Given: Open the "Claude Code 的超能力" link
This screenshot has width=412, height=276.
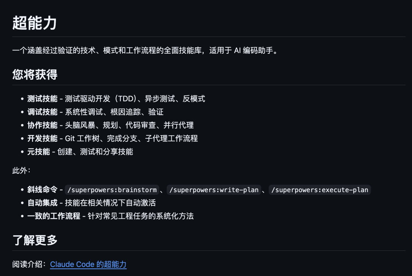Looking at the screenshot, I should [88, 264].
